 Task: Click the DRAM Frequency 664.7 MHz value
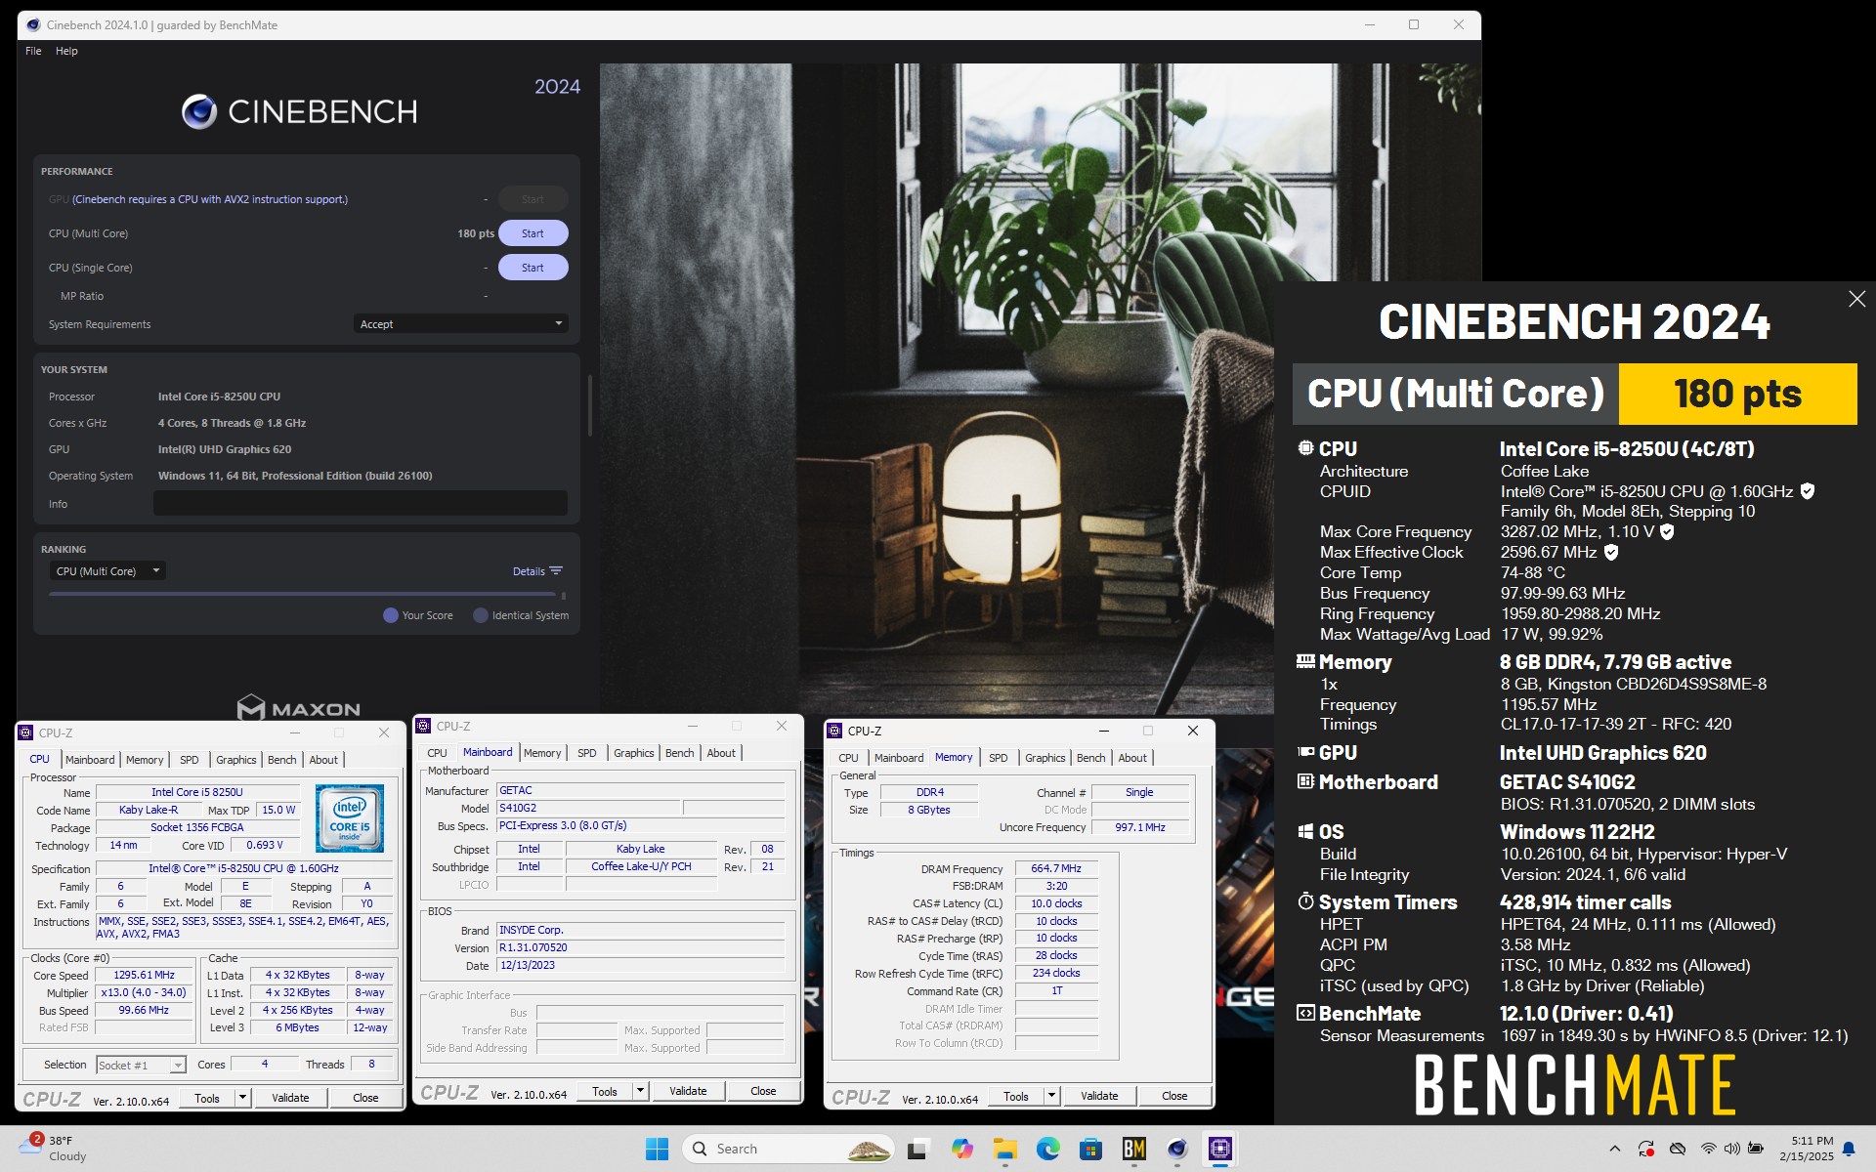click(1056, 868)
